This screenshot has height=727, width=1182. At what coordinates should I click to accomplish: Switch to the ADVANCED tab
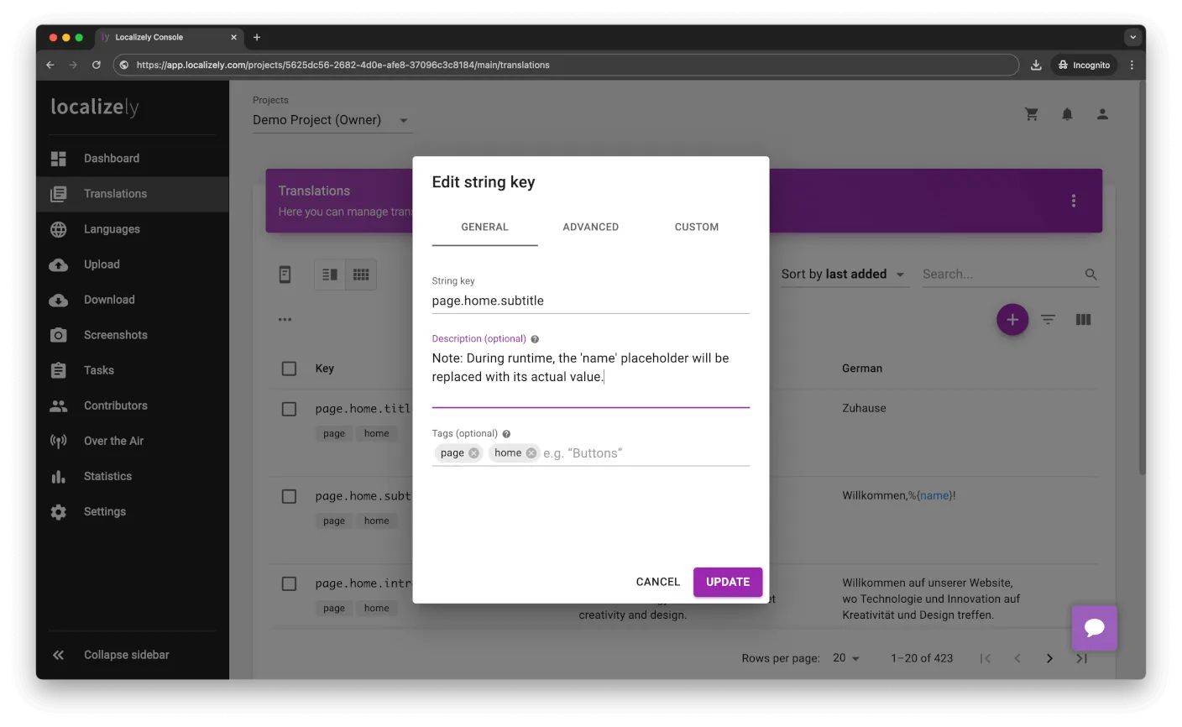pyautogui.click(x=590, y=228)
